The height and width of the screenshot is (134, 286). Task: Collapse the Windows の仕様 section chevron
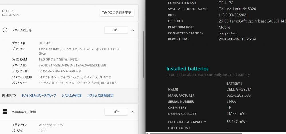click(133, 112)
